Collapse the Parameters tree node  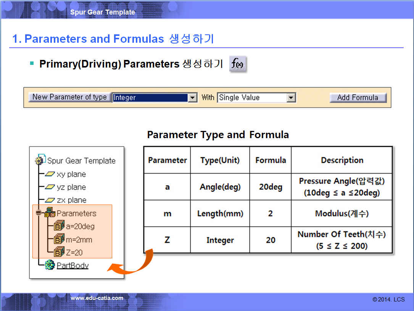(x=39, y=213)
